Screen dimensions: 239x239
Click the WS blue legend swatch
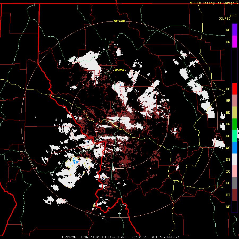234,148
